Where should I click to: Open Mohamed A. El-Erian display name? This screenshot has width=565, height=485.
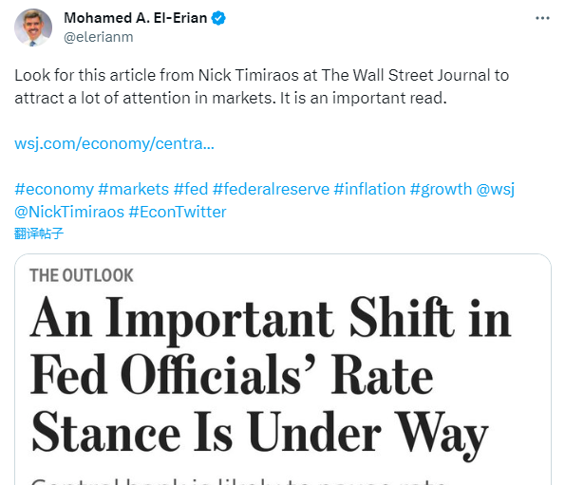pyautogui.click(x=136, y=18)
